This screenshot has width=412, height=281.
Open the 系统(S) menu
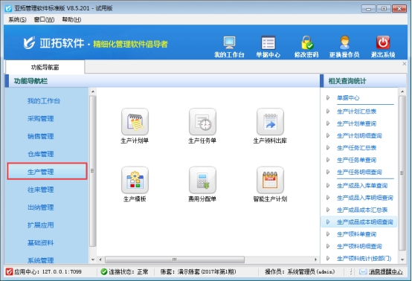(17, 19)
